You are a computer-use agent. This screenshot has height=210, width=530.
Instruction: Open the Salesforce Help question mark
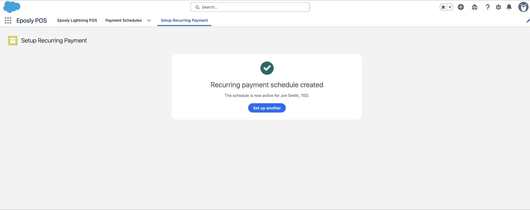point(488,7)
